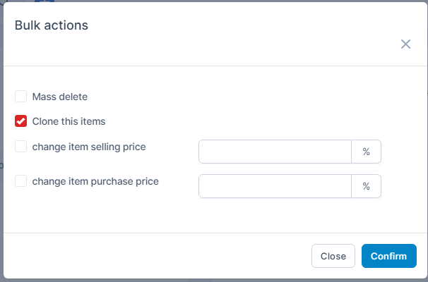Click blank dialog space below purchase price row
Viewport: 428px width, 282px height.
212,215
